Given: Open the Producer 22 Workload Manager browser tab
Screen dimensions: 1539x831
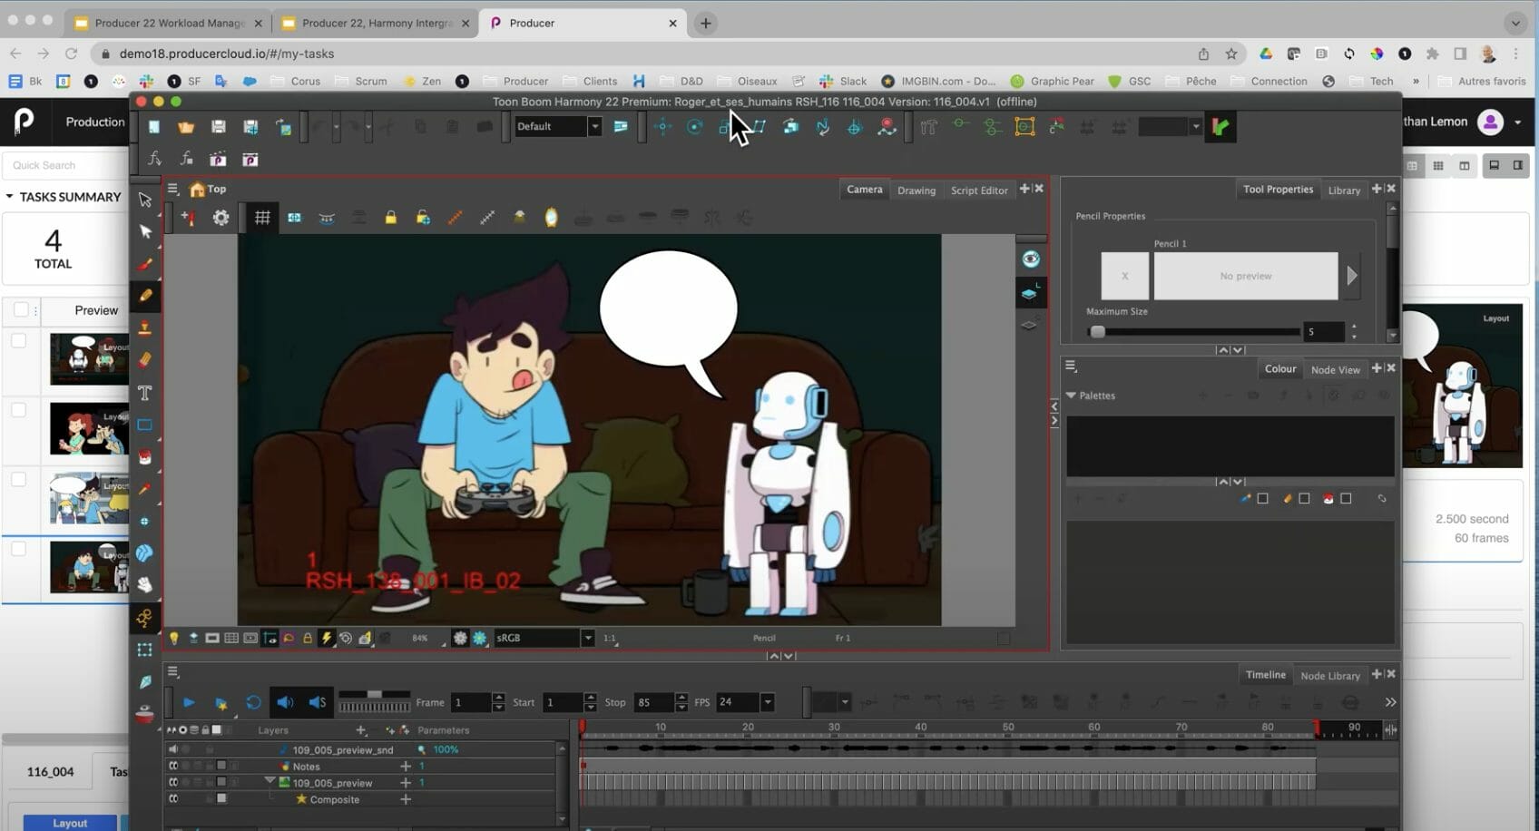Looking at the screenshot, I should pyautogui.click(x=170, y=23).
